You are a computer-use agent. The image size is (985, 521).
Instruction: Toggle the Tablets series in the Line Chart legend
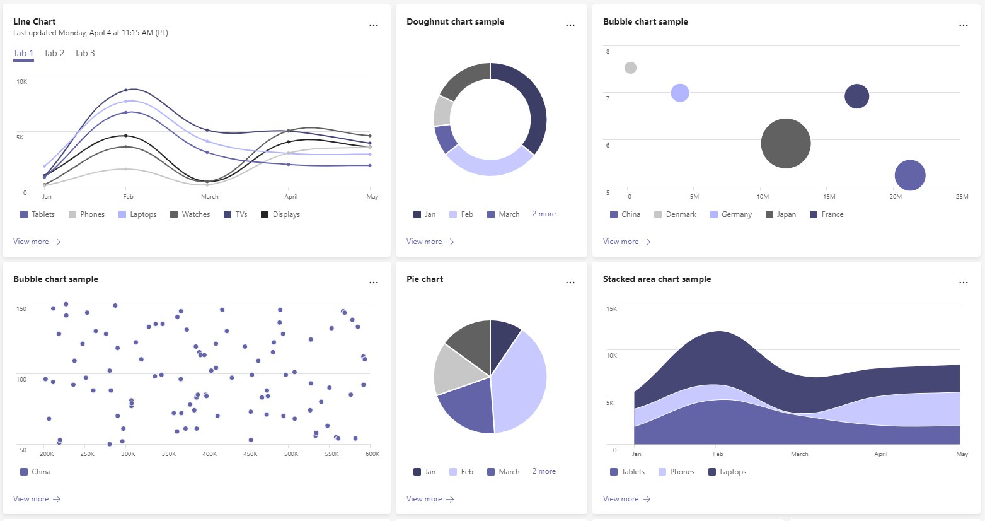click(x=38, y=214)
